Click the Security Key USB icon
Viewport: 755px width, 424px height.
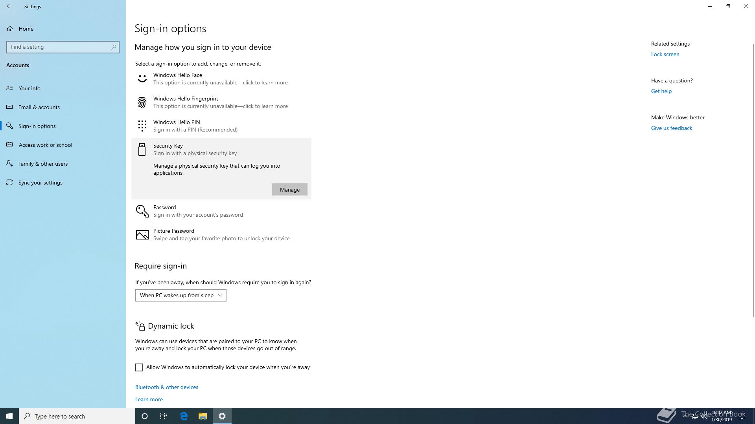pos(142,150)
